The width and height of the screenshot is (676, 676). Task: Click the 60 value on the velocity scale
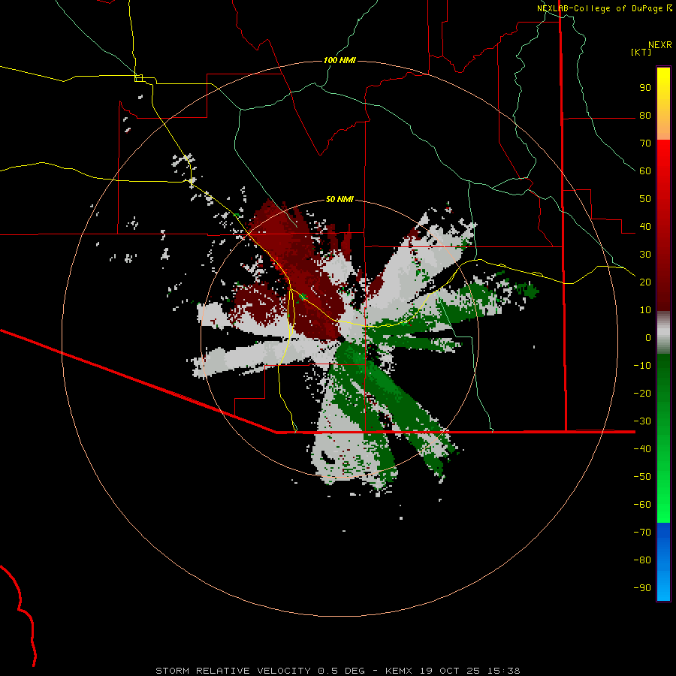coord(645,171)
